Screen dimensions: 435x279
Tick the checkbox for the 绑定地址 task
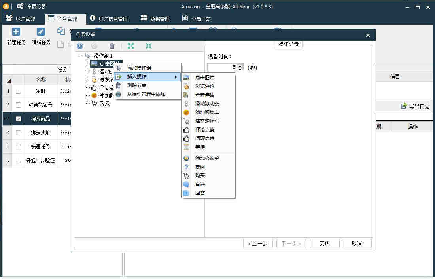[x=18, y=133]
